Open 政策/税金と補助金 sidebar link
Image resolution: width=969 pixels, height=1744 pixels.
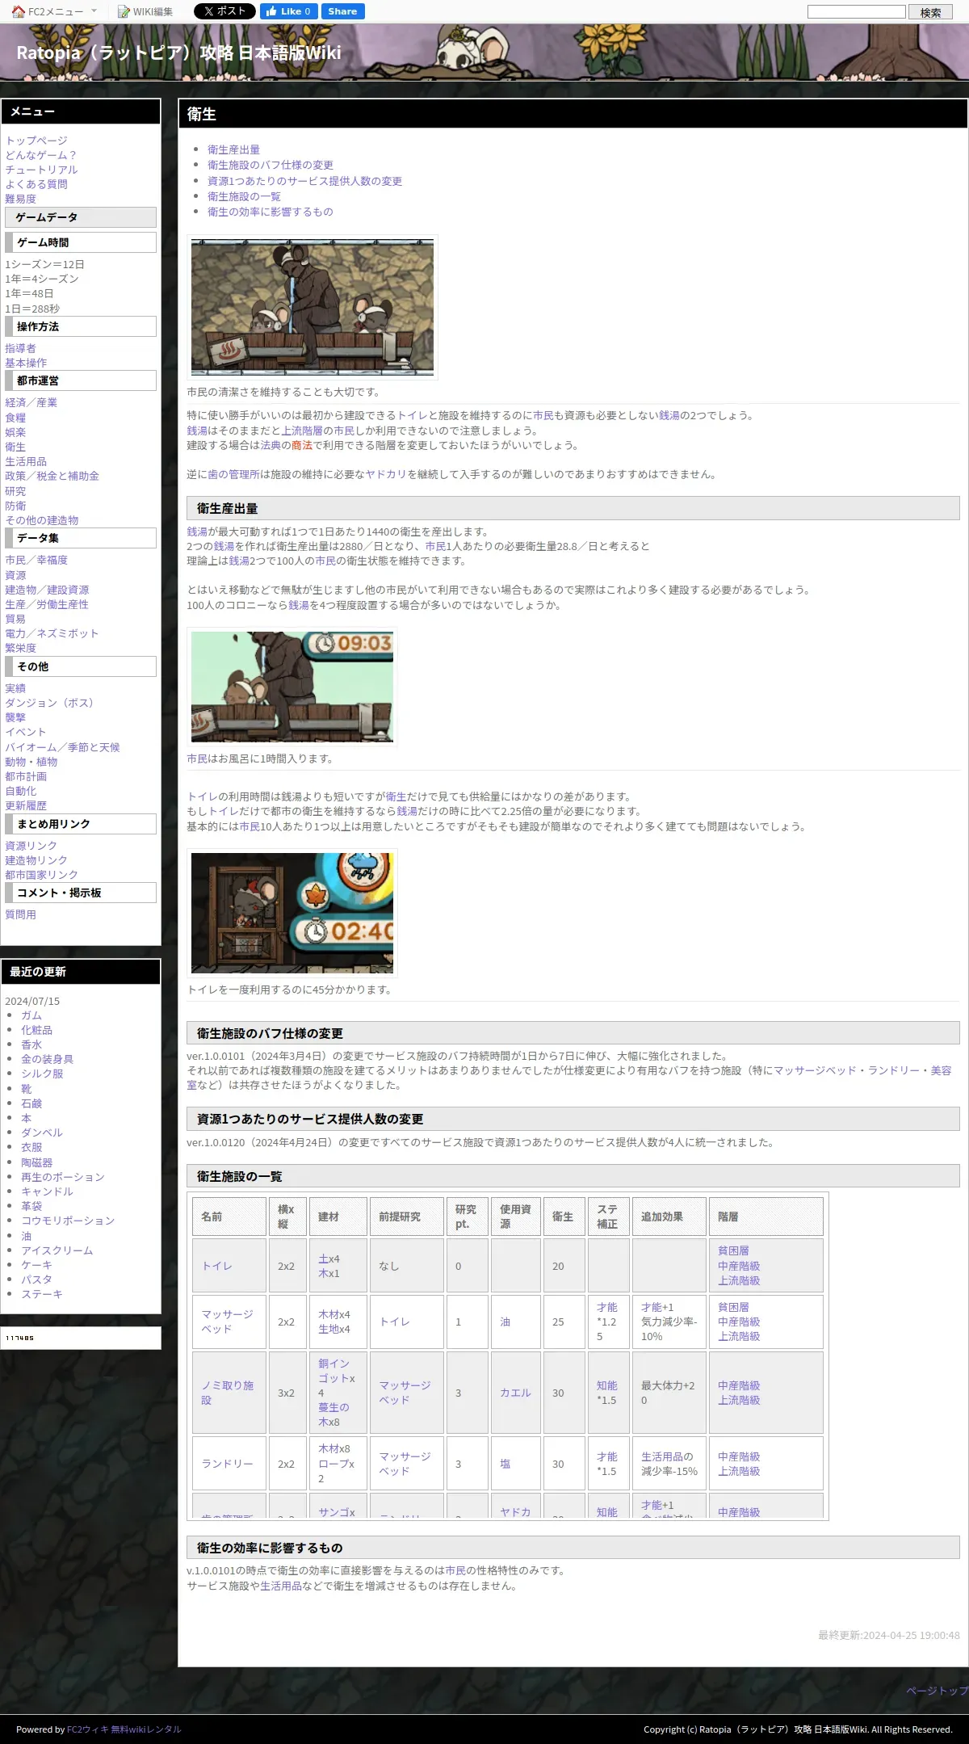click(52, 476)
